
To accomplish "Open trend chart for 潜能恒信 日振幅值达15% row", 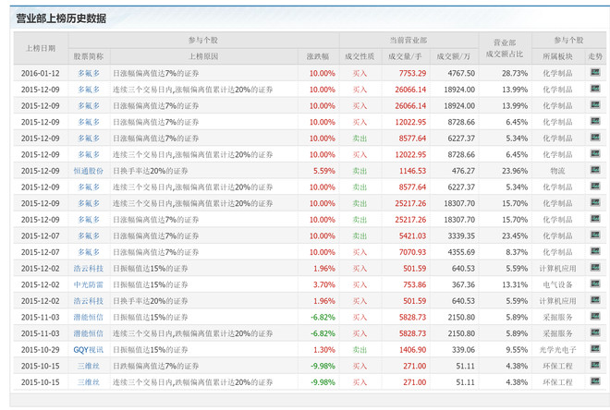I will click(x=595, y=317).
